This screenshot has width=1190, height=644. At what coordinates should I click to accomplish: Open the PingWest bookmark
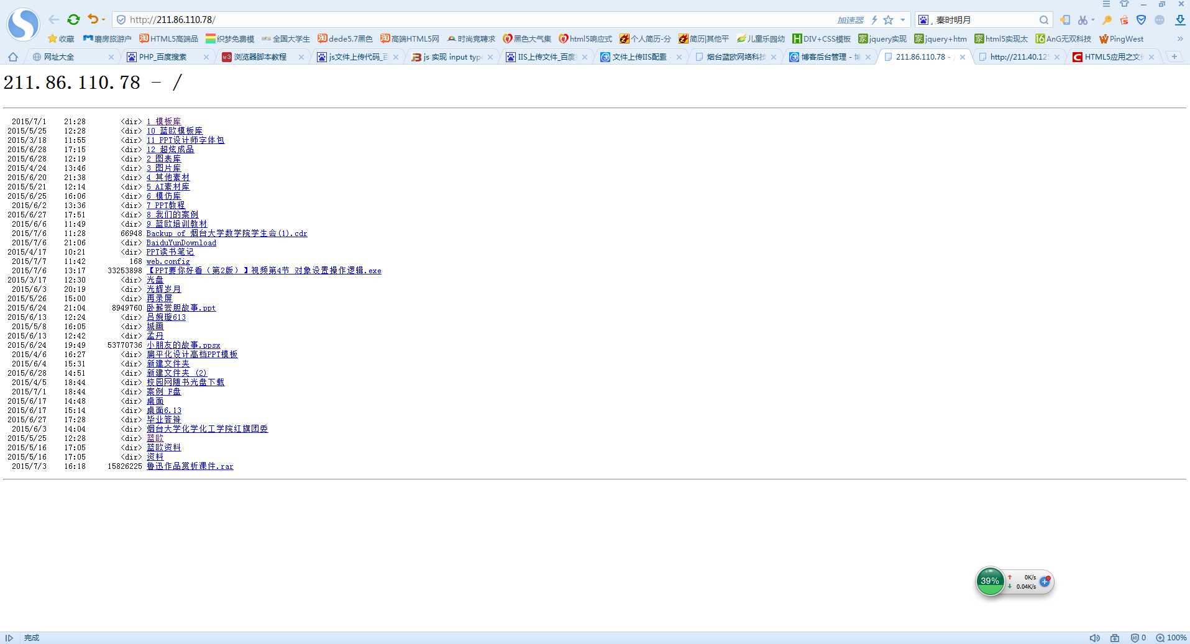coord(1122,39)
